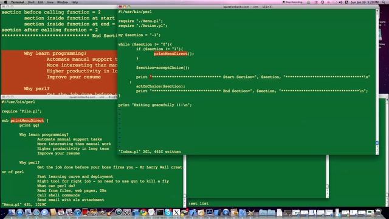
Task: Launch Safari compass icon in Dock
Action: click(x=36, y=212)
